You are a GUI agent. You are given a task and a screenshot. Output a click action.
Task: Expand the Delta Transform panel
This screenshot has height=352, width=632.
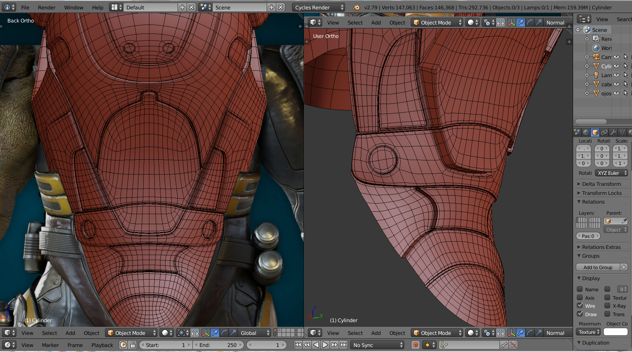(601, 184)
